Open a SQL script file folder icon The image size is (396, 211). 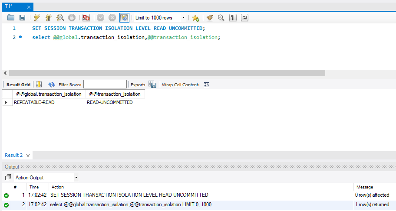[x=11, y=18]
